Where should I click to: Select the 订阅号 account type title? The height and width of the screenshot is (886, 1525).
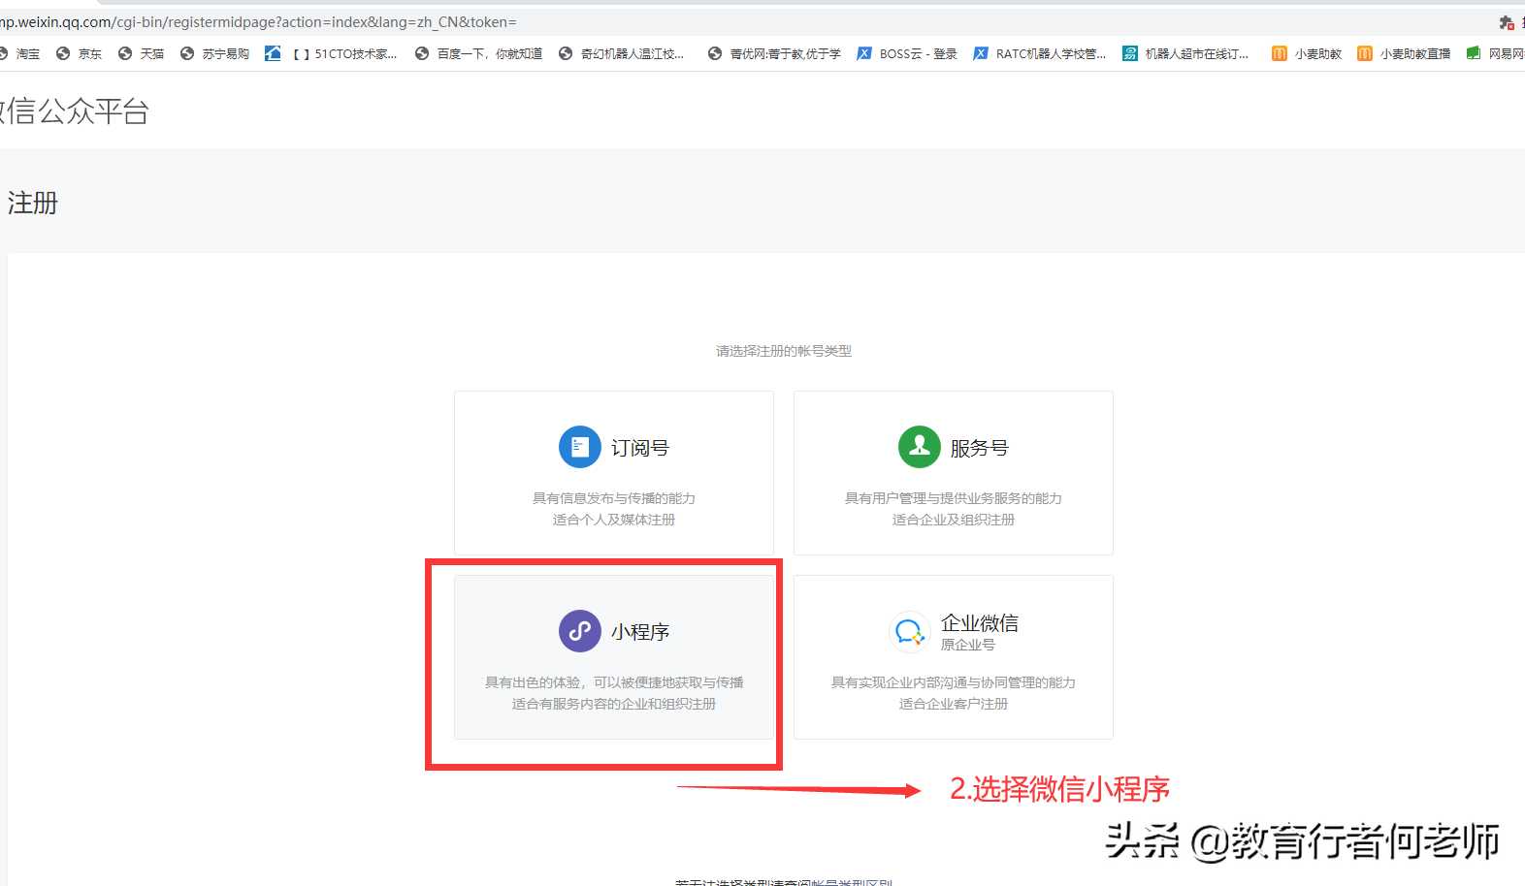coord(640,448)
